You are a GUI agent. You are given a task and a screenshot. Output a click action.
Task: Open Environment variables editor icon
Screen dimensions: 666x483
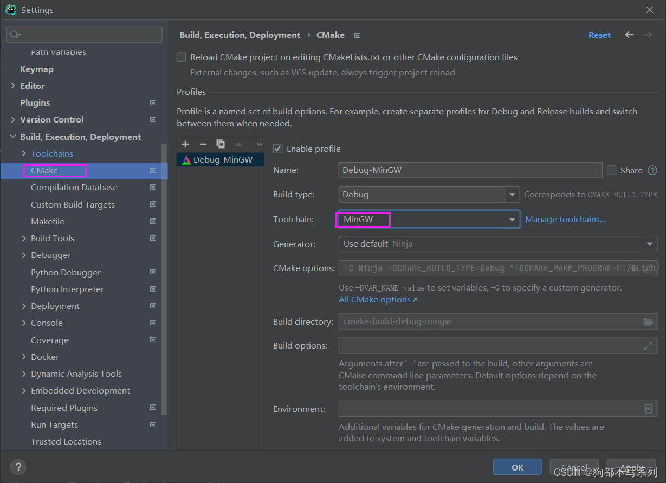tap(648, 409)
